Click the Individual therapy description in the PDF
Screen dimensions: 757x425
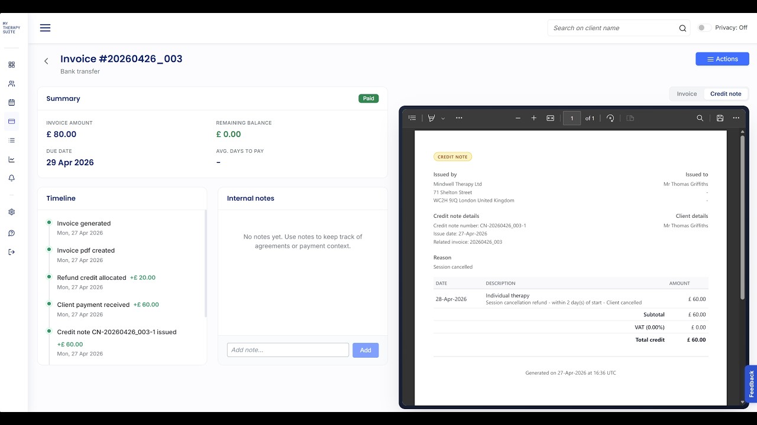point(507,295)
